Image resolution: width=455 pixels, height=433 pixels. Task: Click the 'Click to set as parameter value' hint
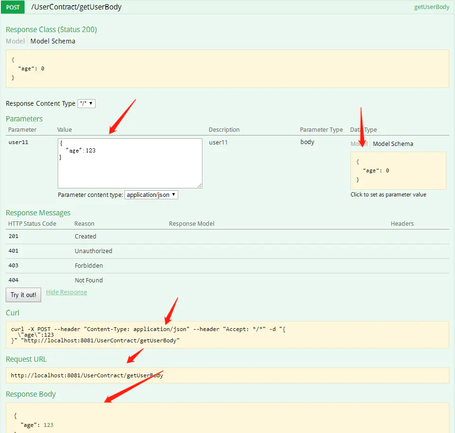388,195
